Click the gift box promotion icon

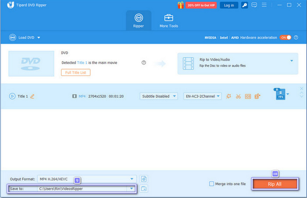[181, 5]
